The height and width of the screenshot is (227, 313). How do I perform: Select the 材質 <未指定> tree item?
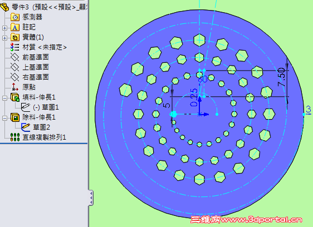tap(45, 47)
